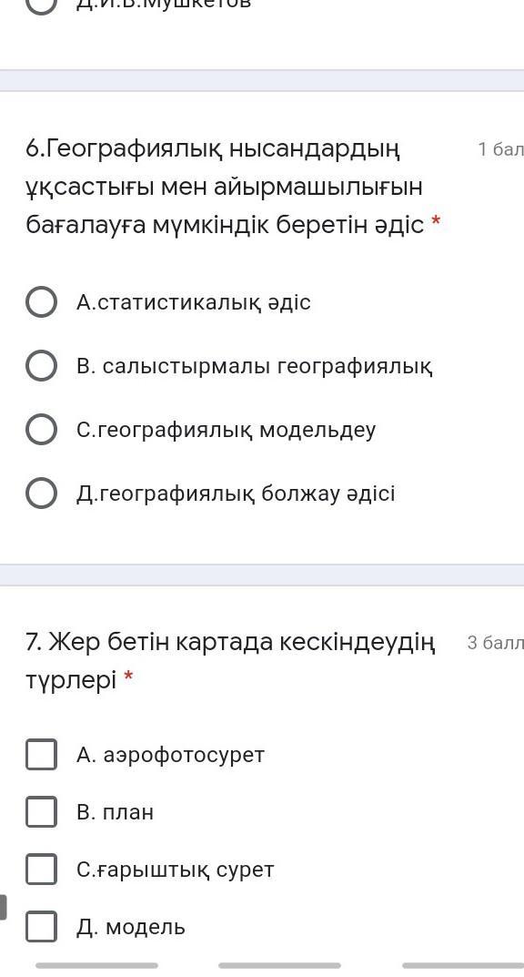
Task: Click the 3 балл points label
Action: 496,643
